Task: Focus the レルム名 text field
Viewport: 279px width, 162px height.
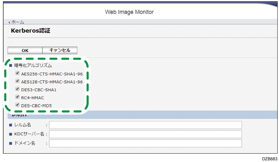Action: 145,125
